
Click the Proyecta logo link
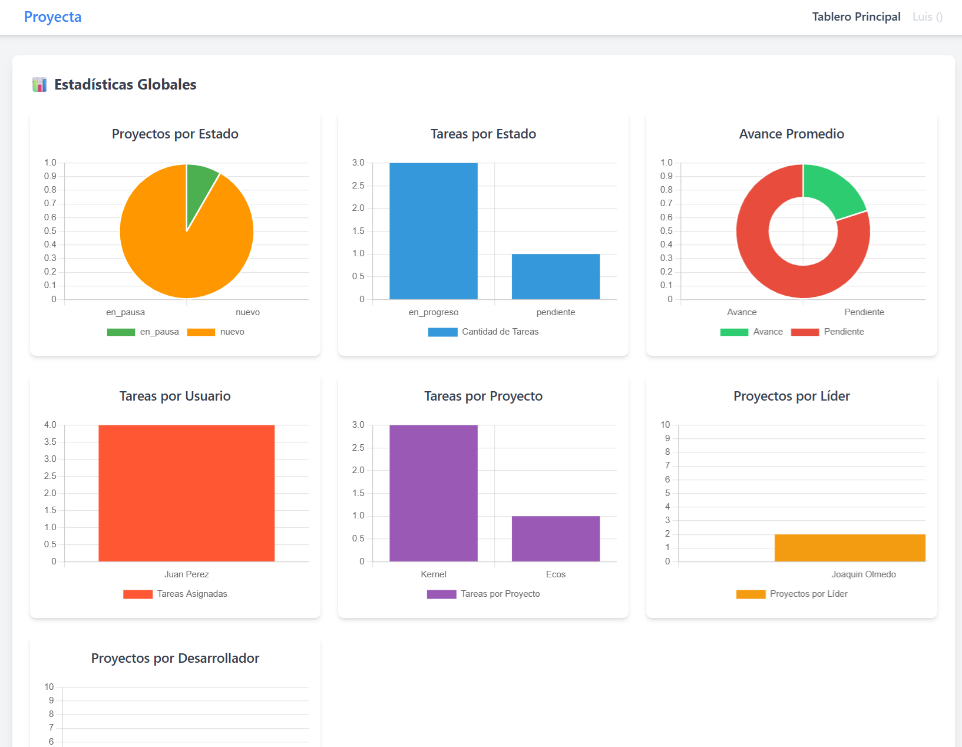click(52, 17)
